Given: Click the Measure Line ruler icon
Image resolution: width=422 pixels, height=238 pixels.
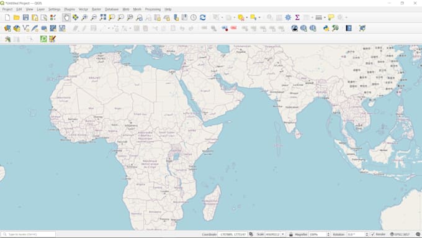Looking at the screenshot, I should 318,17.
